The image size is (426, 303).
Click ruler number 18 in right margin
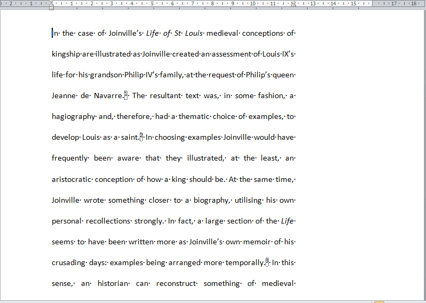point(414,4)
